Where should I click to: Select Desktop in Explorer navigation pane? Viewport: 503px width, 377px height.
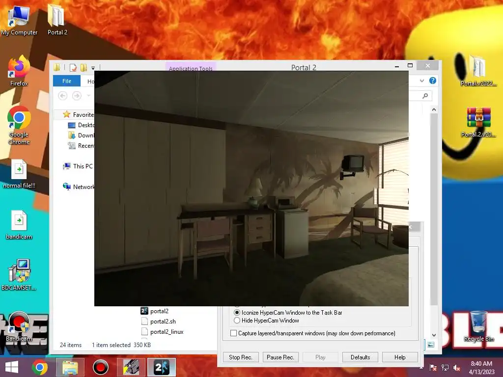81,125
